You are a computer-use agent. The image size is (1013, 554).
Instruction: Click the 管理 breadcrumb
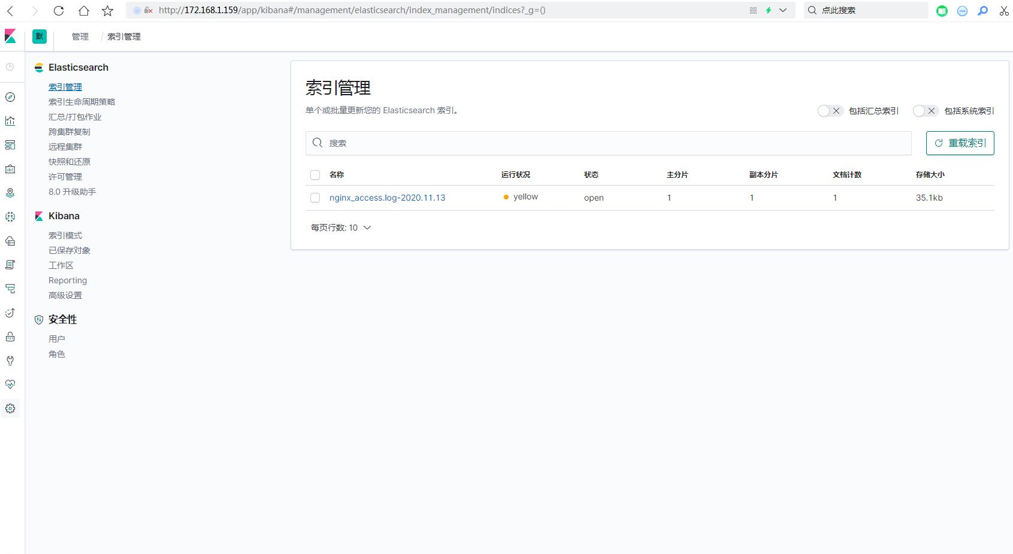(x=80, y=37)
